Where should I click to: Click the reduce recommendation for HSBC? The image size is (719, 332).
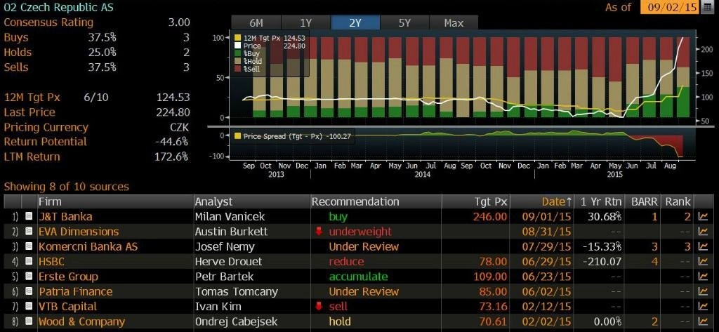[346, 261]
